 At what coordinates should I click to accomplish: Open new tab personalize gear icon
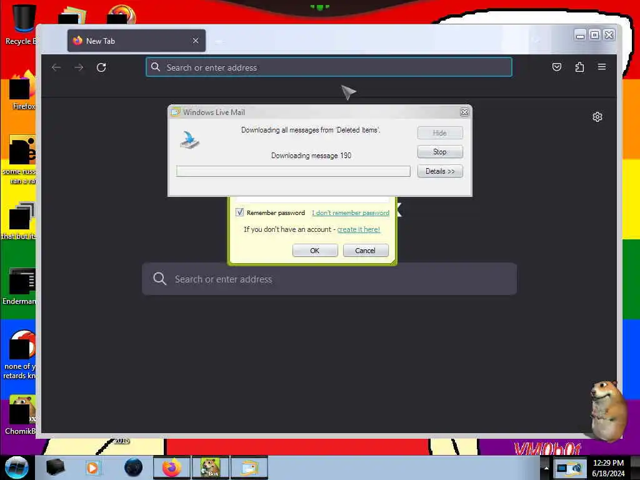tap(597, 117)
